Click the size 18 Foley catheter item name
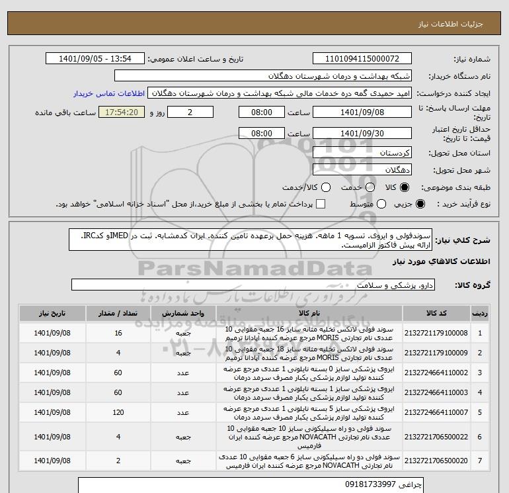The width and height of the screenshot is (509, 493). pos(309,353)
